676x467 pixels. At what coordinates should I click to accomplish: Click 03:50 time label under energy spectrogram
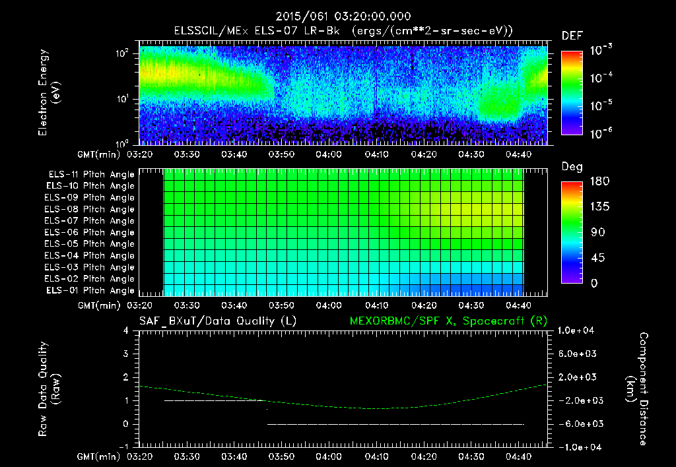(281, 154)
